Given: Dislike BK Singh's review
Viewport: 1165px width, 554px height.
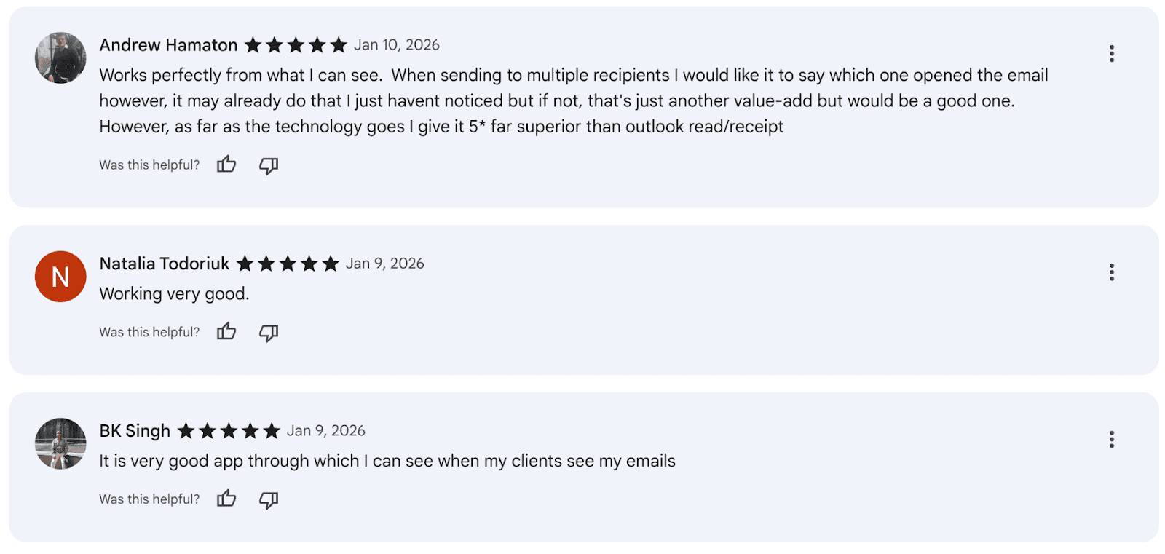Looking at the screenshot, I should 269,500.
